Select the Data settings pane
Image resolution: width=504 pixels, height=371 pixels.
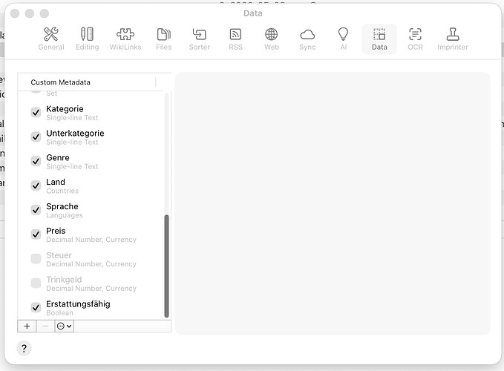[x=379, y=39]
